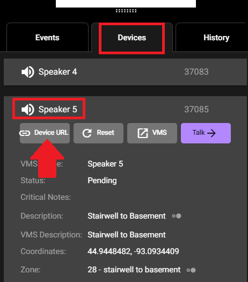
Task: Grab the dotted panel drag handle
Action: (x=126, y=11)
